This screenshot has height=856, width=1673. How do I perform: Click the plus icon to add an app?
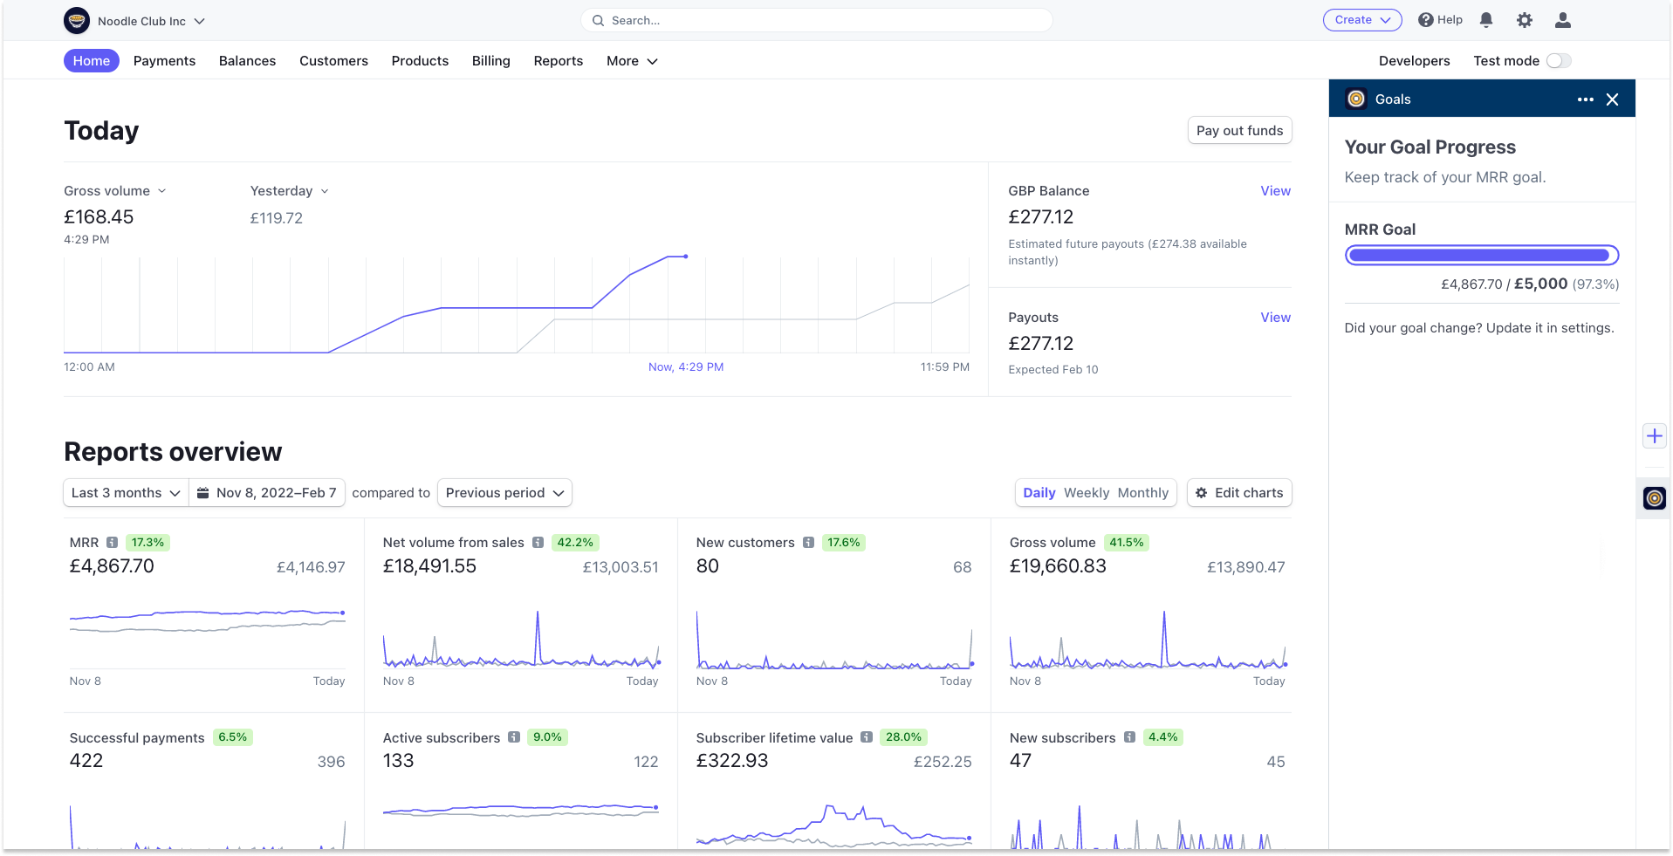coord(1654,435)
